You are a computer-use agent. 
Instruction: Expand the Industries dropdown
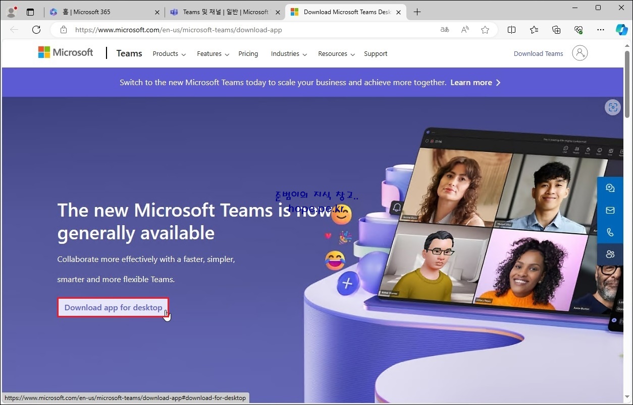pyautogui.click(x=289, y=54)
